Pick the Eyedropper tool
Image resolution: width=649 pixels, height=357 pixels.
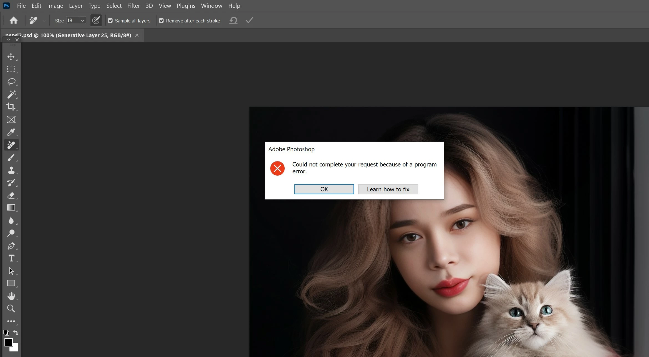(11, 132)
